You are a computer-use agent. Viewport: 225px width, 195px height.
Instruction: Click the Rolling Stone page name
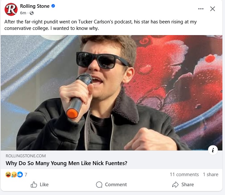click(35, 6)
